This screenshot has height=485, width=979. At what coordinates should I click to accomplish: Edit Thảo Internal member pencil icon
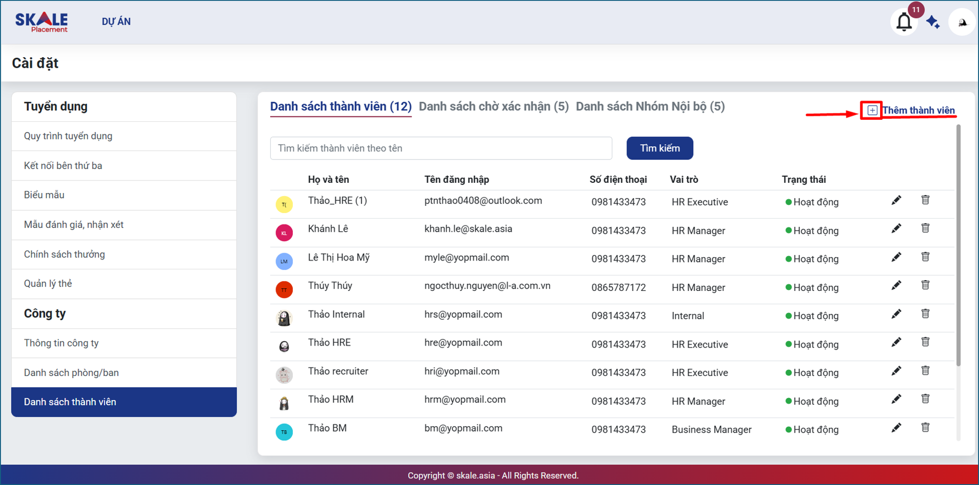896,314
